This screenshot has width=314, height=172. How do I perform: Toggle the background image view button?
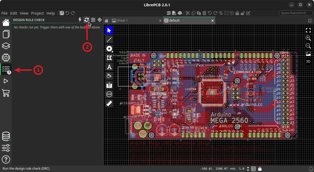(x=308, y=54)
